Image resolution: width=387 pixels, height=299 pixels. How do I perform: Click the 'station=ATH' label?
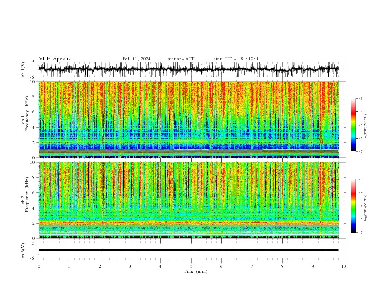coord(181,59)
